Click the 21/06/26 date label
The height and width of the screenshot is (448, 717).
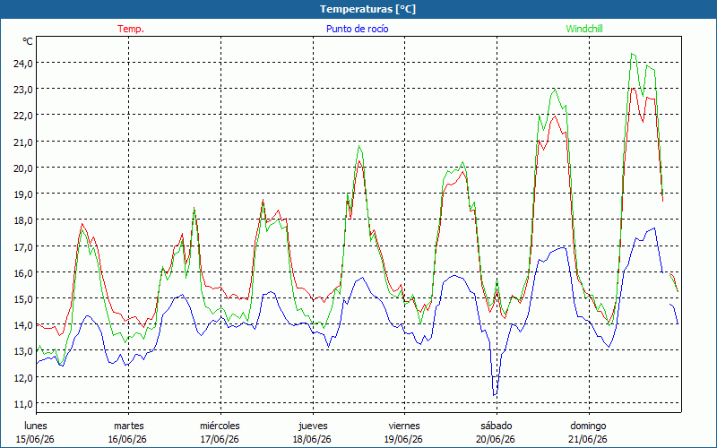(x=588, y=439)
